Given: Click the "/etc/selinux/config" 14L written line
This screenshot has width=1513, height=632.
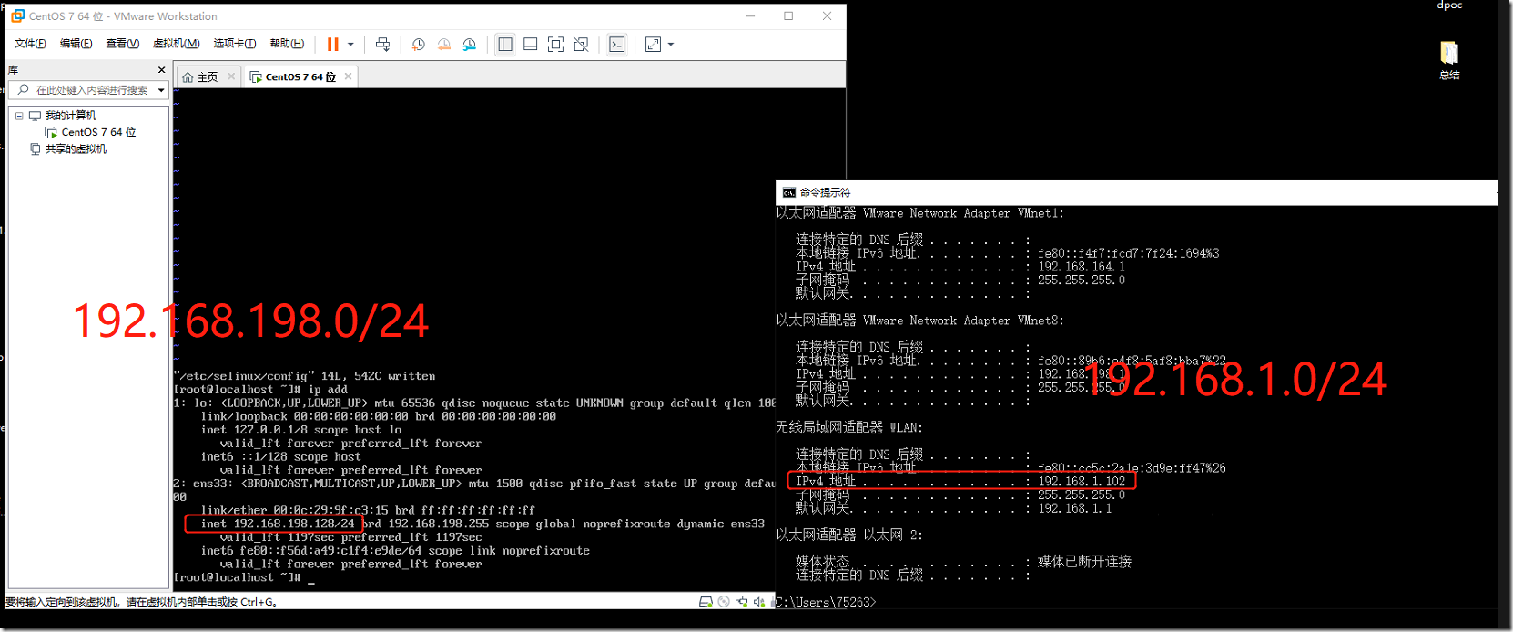Looking at the screenshot, I should pyautogui.click(x=304, y=376).
